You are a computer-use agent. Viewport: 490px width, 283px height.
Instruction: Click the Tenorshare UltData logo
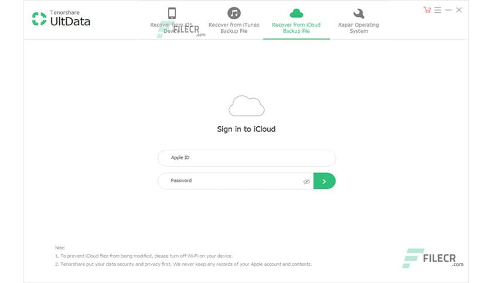click(x=61, y=19)
